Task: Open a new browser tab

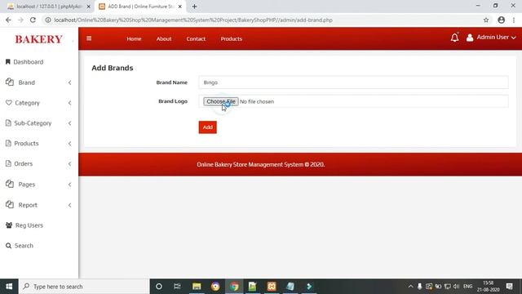Action: pyautogui.click(x=194, y=7)
